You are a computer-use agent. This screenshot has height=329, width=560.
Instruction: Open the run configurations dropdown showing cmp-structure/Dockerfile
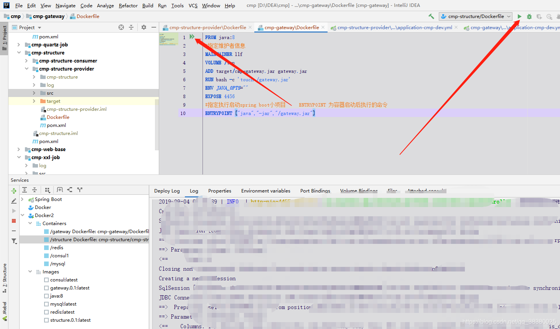(476, 16)
